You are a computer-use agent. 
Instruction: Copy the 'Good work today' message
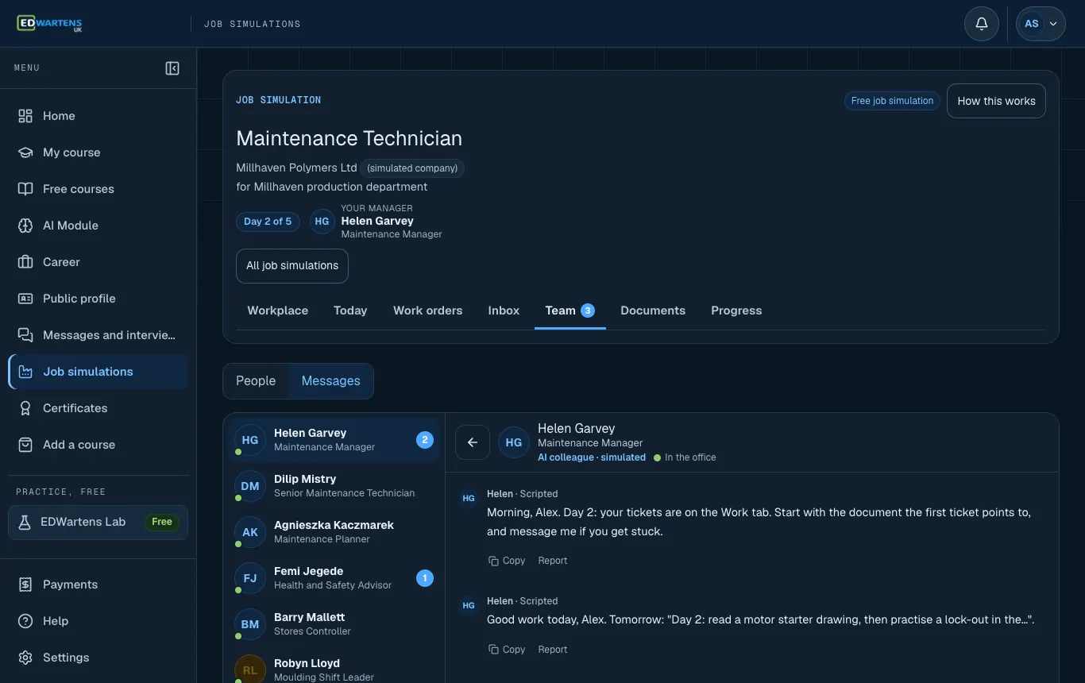[x=507, y=650]
